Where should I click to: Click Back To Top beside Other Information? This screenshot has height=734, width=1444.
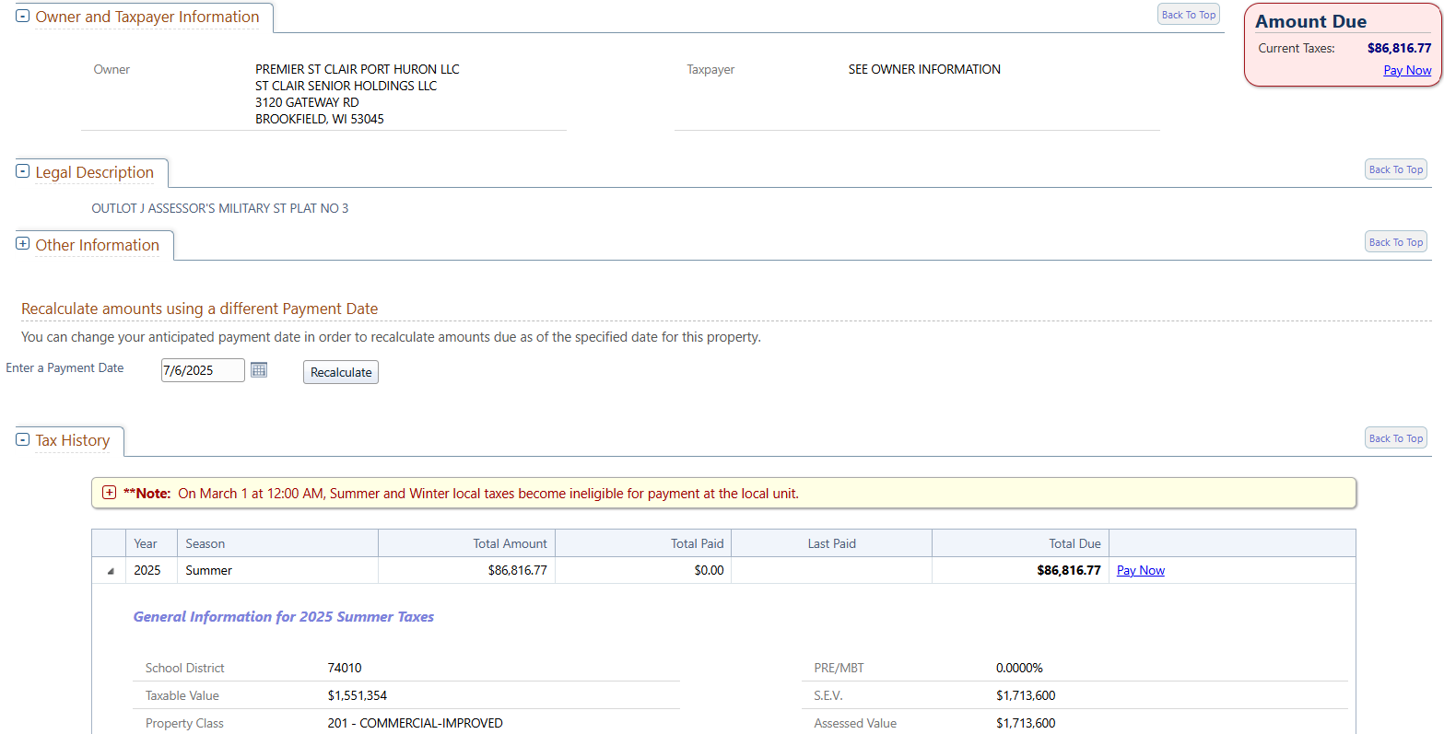(1395, 242)
